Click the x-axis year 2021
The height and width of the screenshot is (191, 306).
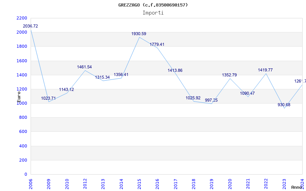[x=248, y=184]
